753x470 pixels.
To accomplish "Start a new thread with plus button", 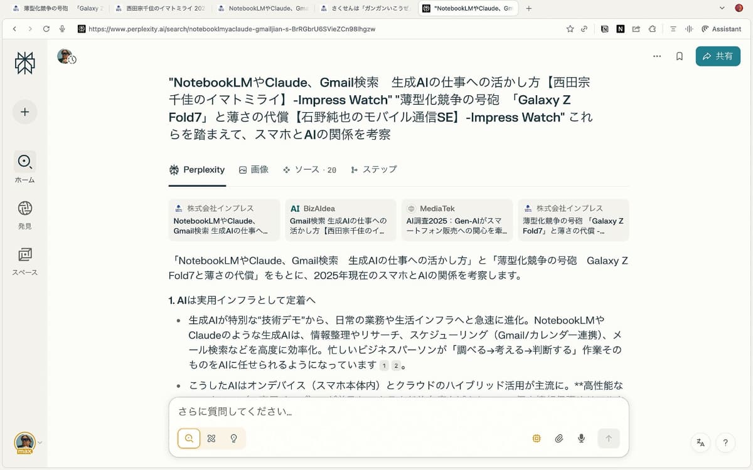I will (x=24, y=112).
